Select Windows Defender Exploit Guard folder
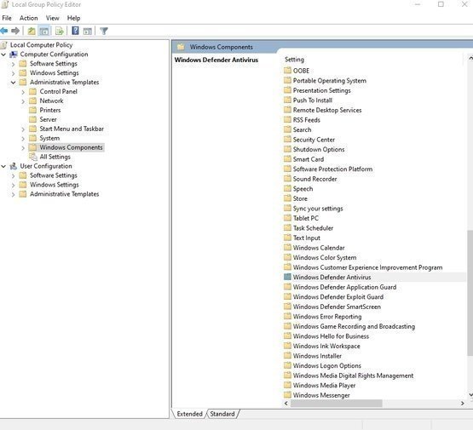Image resolution: width=473 pixels, height=430 pixels. pos(338,297)
